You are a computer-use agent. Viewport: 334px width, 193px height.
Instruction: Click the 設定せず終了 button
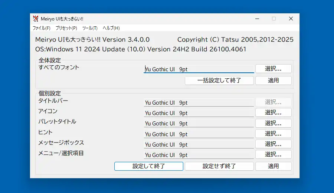pos(219,166)
